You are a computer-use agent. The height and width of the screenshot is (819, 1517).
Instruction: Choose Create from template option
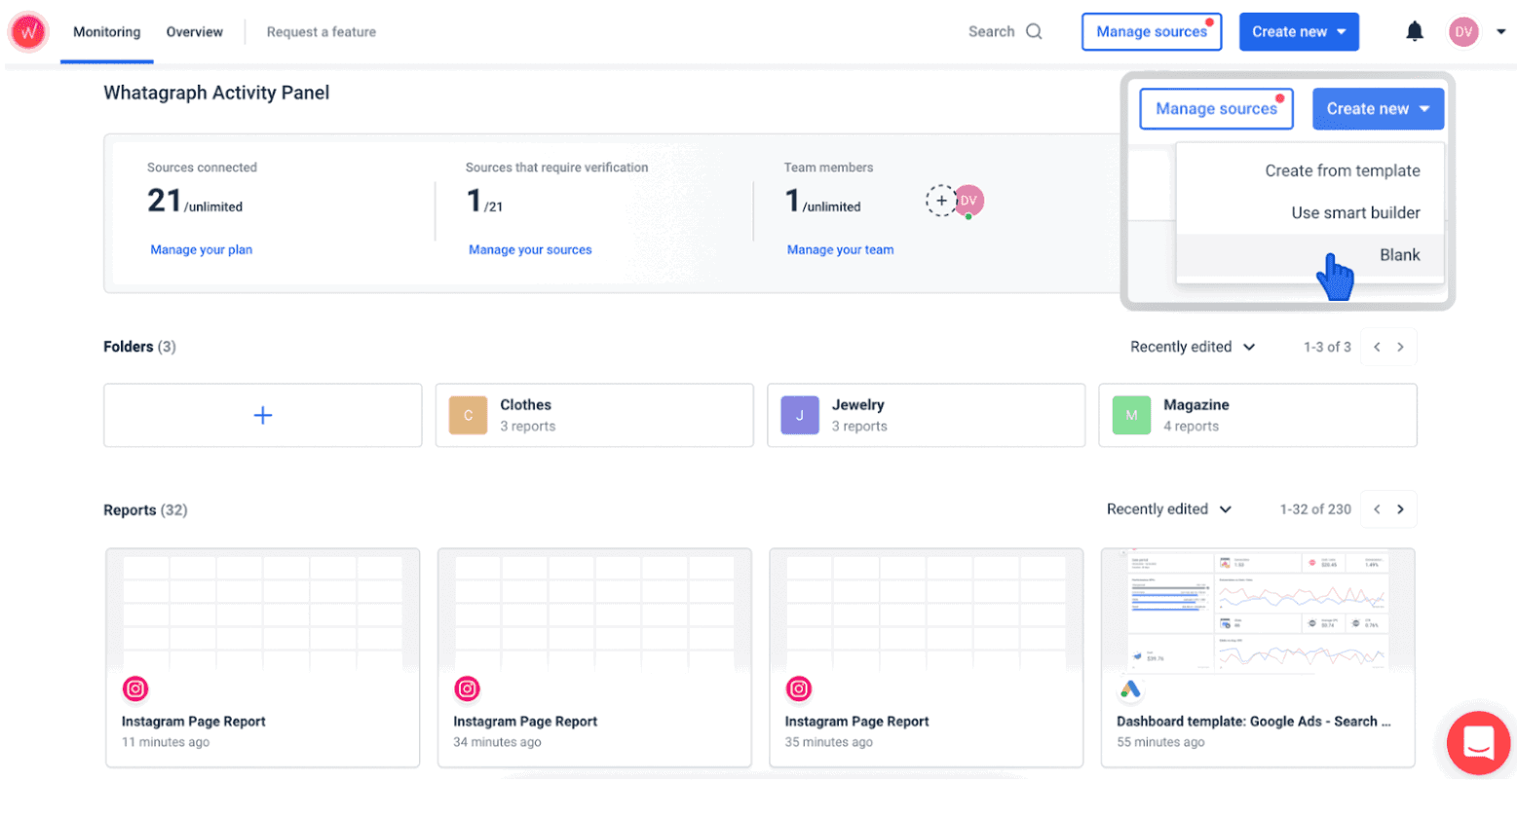[x=1342, y=171]
